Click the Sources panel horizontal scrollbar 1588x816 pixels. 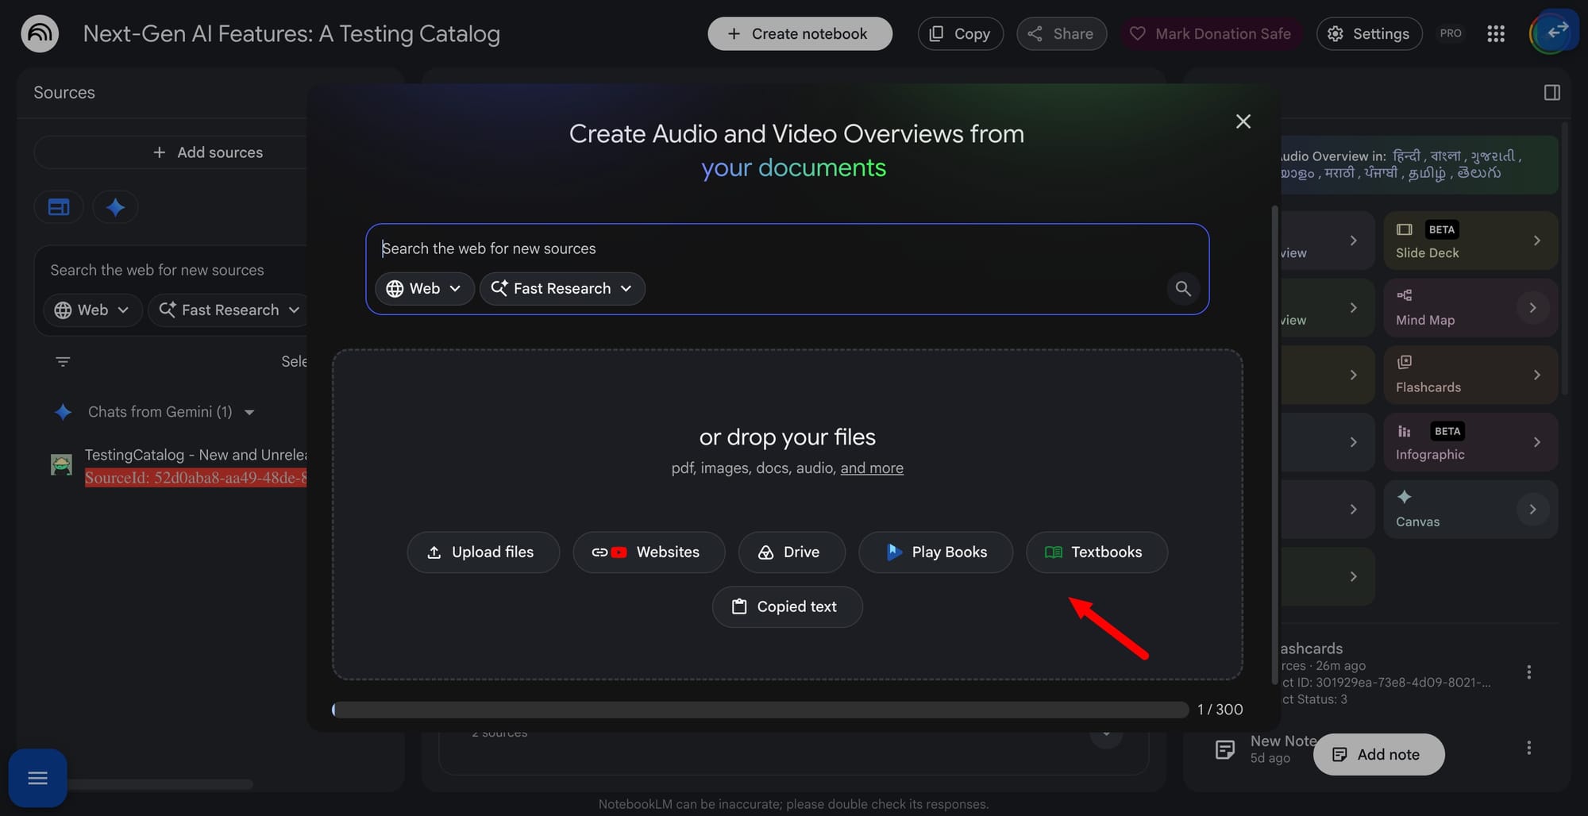(x=159, y=784)
